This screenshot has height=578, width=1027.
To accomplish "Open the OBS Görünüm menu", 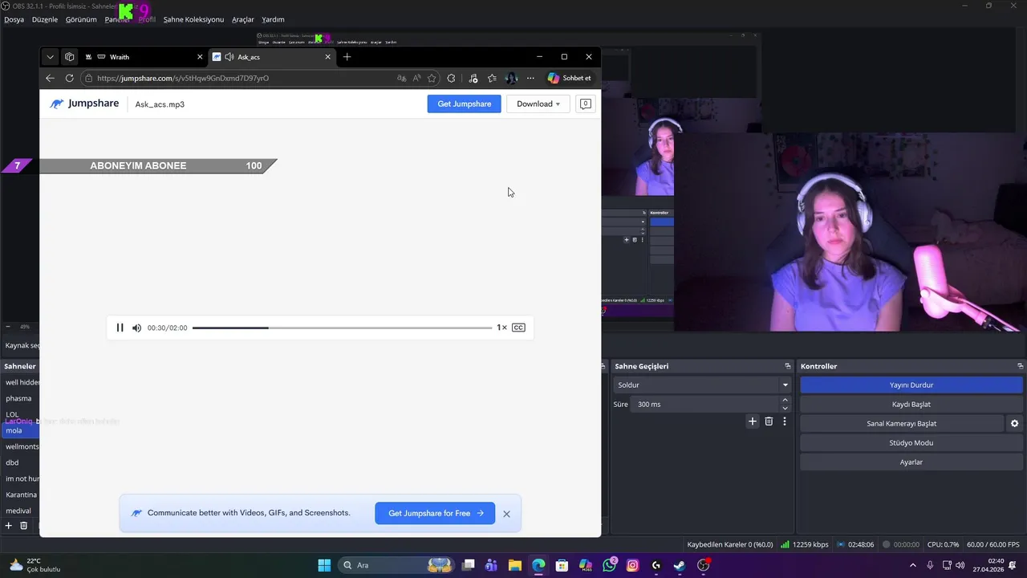I will [81, 19].
